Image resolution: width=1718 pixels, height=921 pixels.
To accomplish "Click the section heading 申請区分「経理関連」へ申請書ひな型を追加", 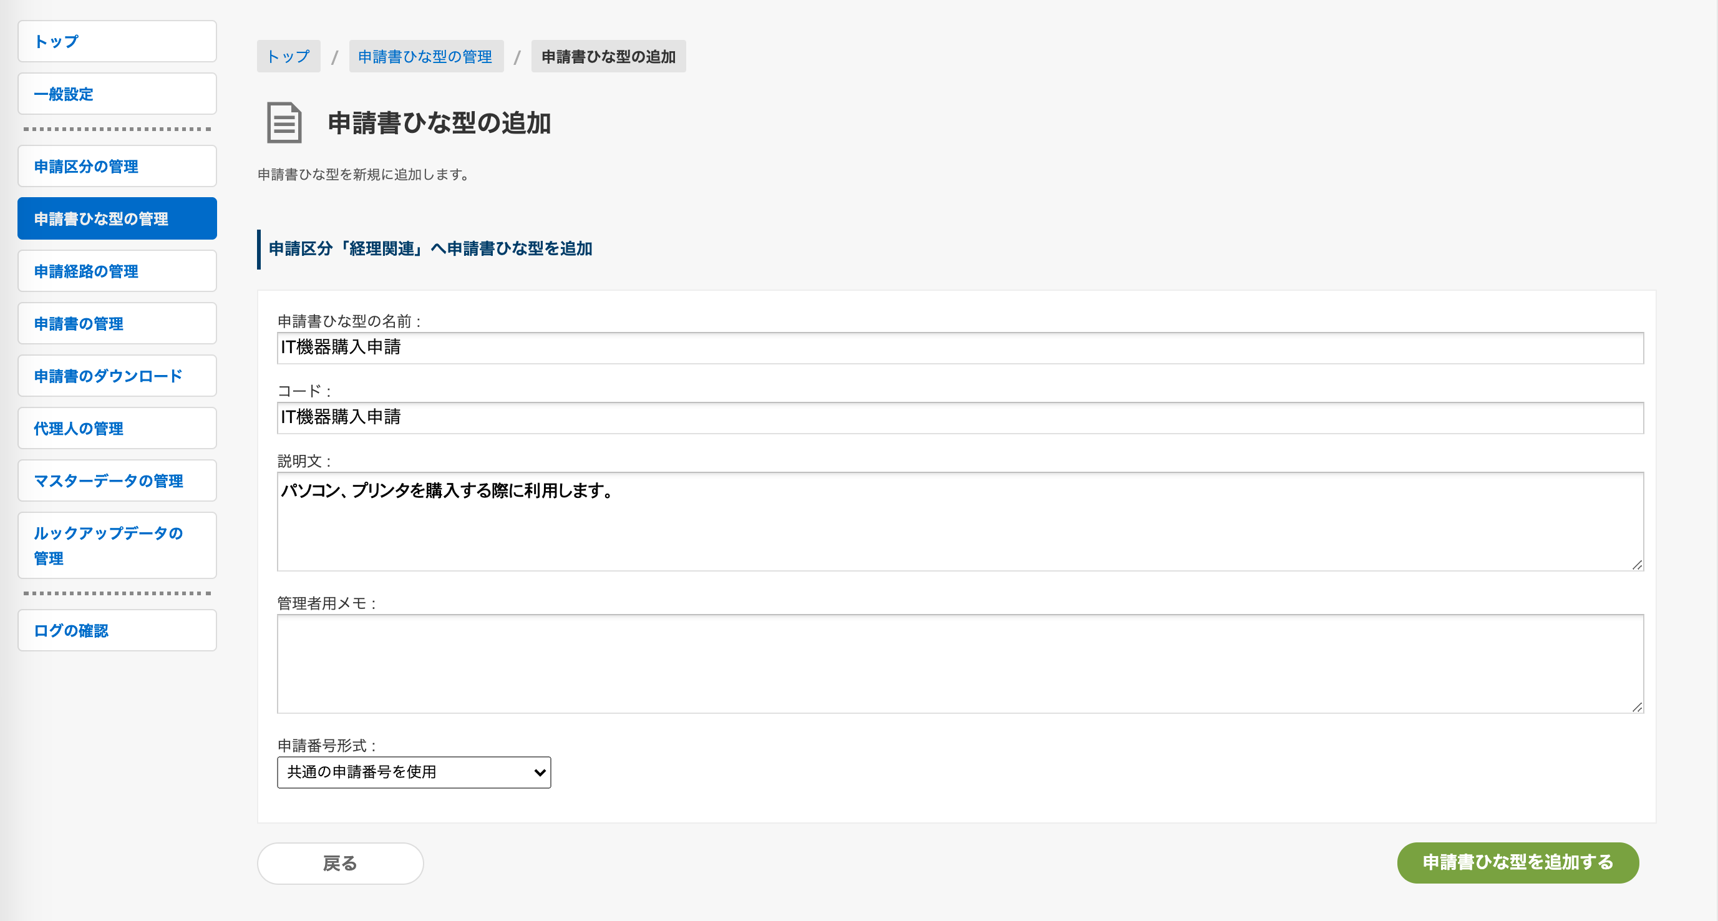I will [x=430, y=249].
